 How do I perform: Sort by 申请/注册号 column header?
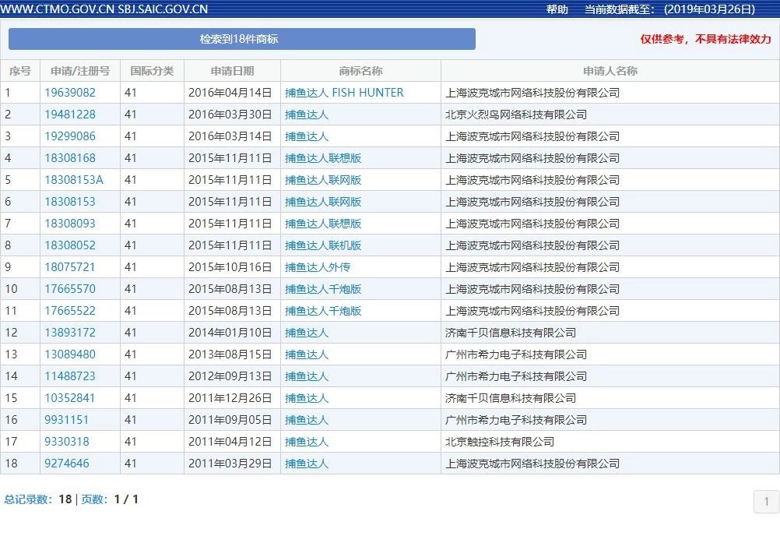[x=80, y=71]
